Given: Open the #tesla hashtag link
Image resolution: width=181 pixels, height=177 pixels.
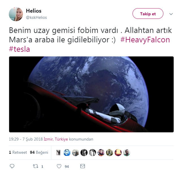Looking at the screenshot, I should click(x=20, y=49).
